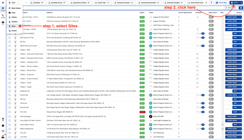The width and height of the screenshot is (244, 140).
Task: Open the Schedule workflow tab
Action: pyautogui.click(x=38, y=3)
